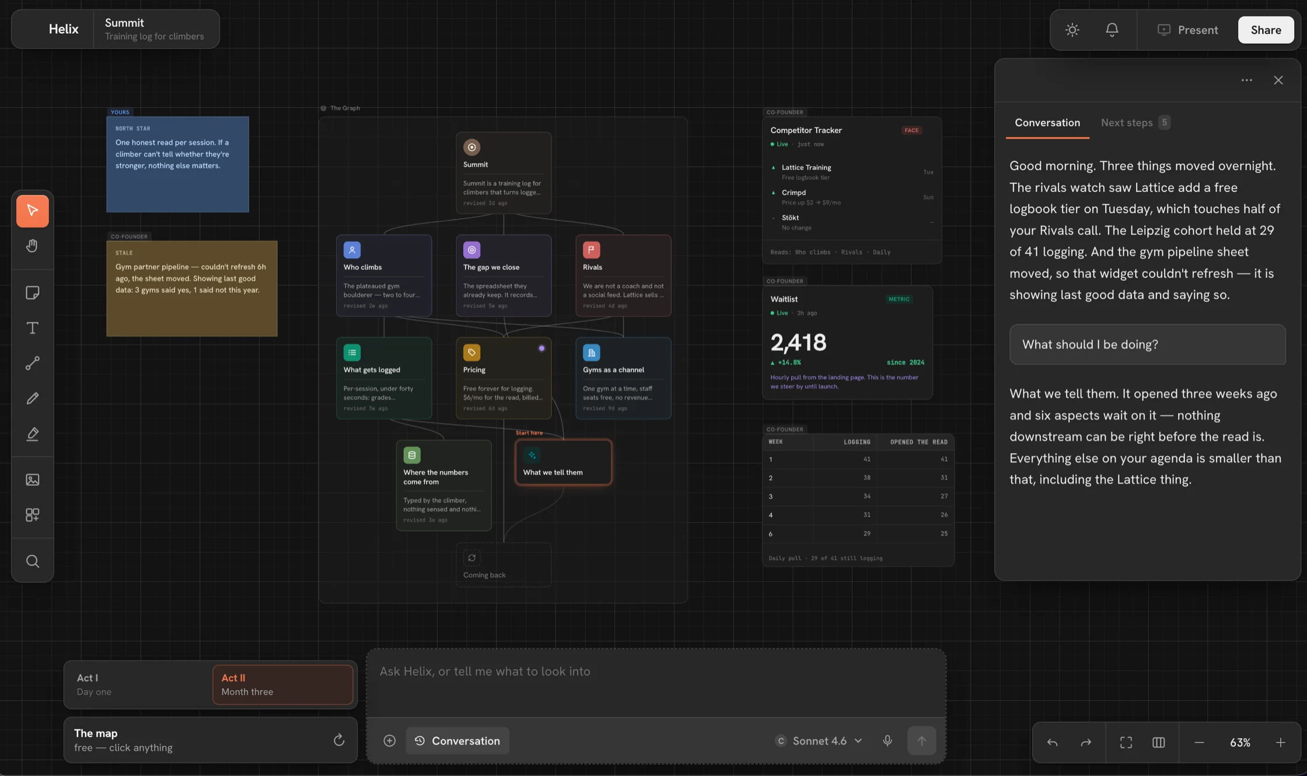1307x776 pixels.
Task: Open panel more options ellipsis
Action: (x=1246, y=80)
